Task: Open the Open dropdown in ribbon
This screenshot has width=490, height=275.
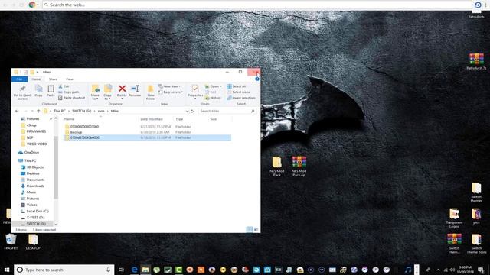Action: point(214,86)
